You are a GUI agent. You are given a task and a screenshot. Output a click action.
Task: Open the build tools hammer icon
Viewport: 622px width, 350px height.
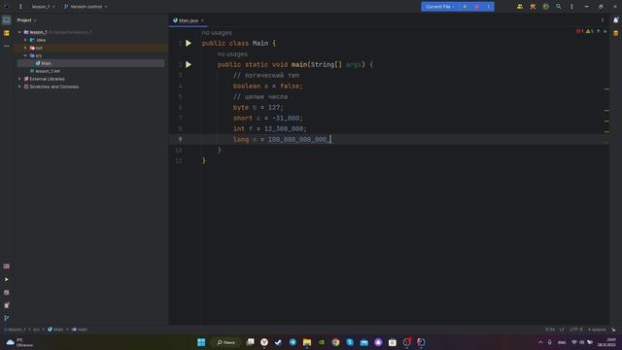pos(533,7)
